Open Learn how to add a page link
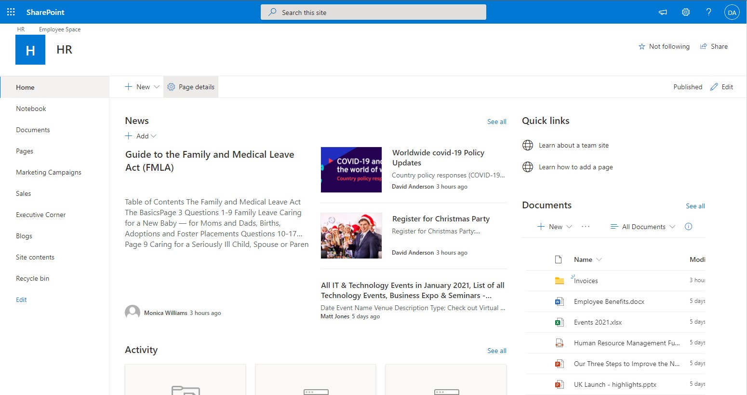 576,167
